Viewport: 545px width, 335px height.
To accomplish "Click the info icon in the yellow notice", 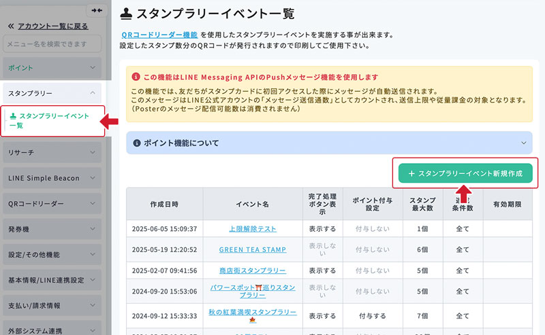I will click(x=136, y=77).
